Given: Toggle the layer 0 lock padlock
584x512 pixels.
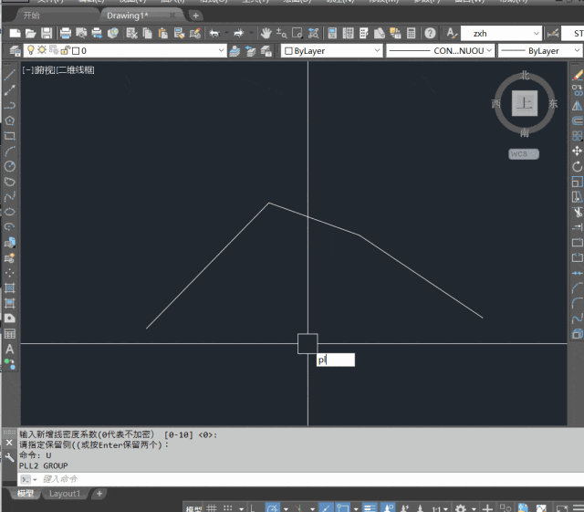Looking at the screenshot, I should click(65, 50).
